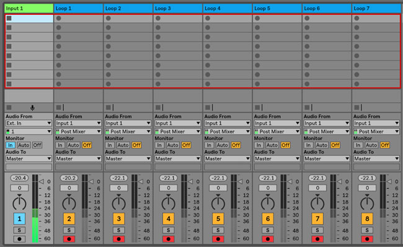Select the Input 1 track header
Screen dimensions: 403x247
point(29,9)
